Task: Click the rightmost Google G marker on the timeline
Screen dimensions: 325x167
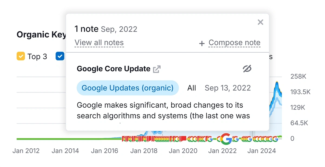Action: click(x=275, y=139)
